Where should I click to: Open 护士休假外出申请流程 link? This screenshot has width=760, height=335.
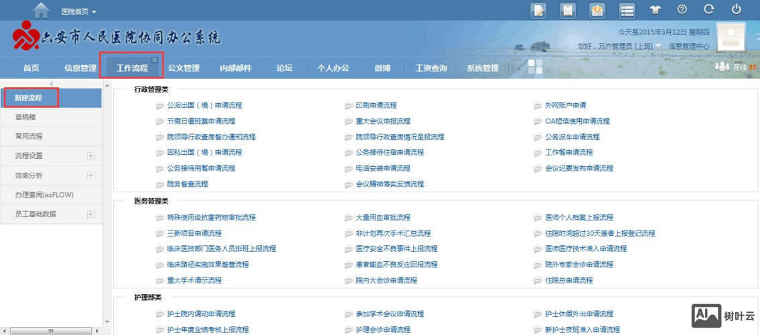point(579,314)
